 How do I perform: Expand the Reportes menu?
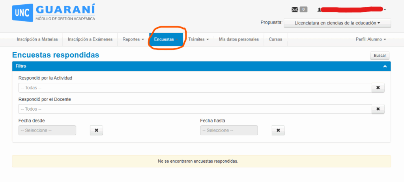(x=133, y=39)
